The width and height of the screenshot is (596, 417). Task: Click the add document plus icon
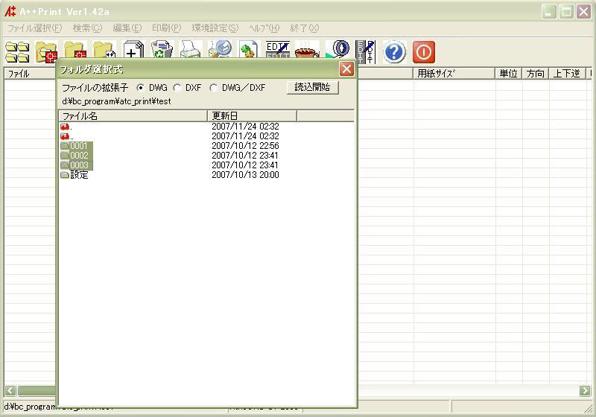click(133, 52)
